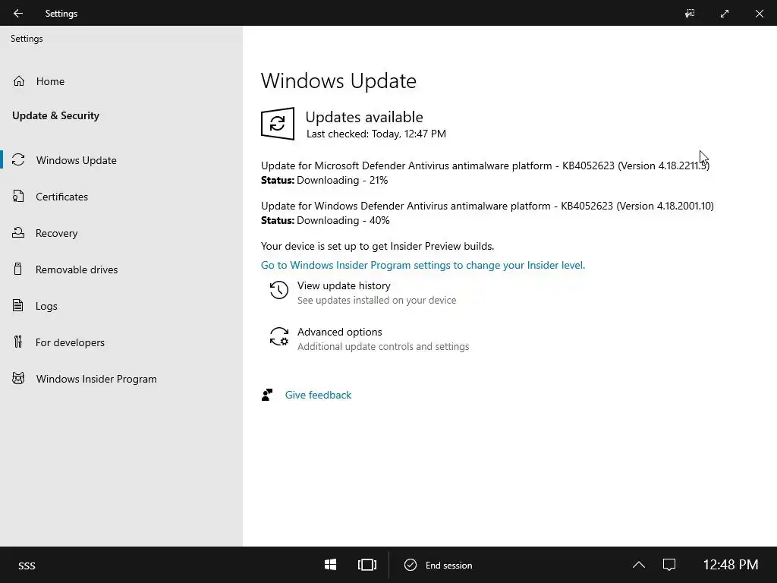Screen dimensions: 777x583
Task: Toggle full screen expand arrows icon
Action: (x=725, y=14)
